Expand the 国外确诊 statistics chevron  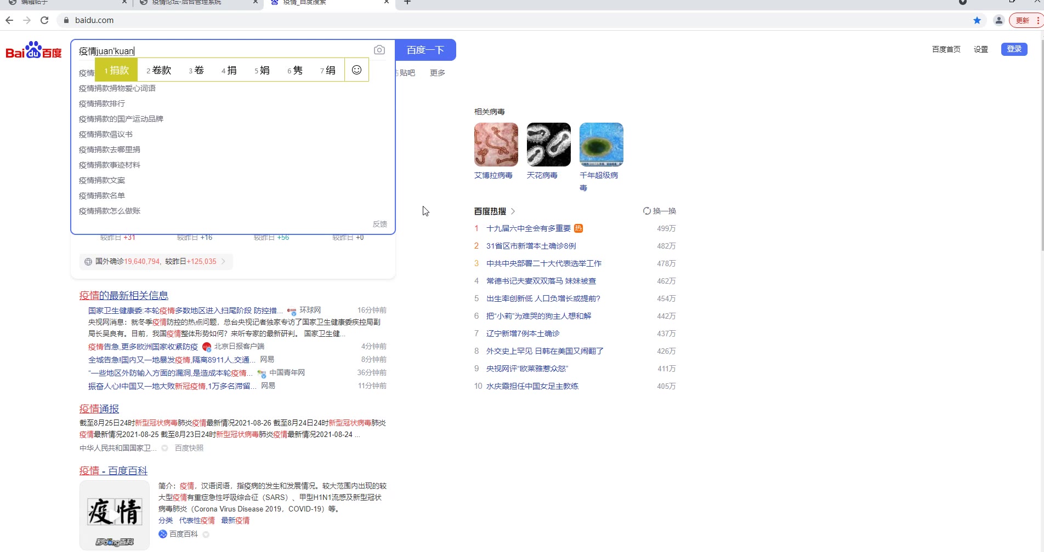224,262
